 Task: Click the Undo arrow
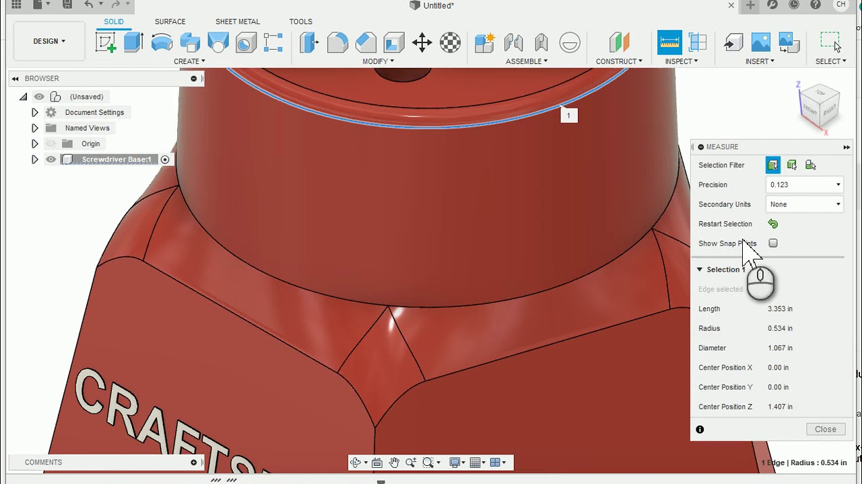tap(89, 5)
